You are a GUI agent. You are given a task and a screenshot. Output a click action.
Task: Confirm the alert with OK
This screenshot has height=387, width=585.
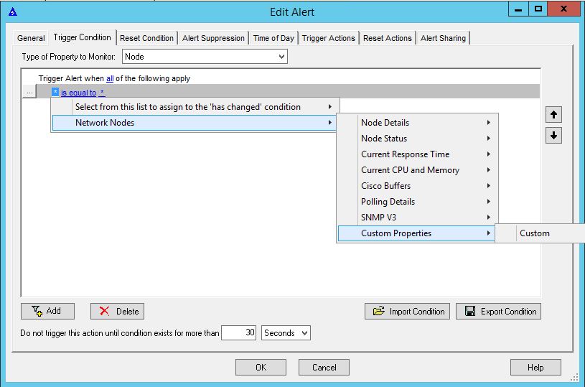261,367
